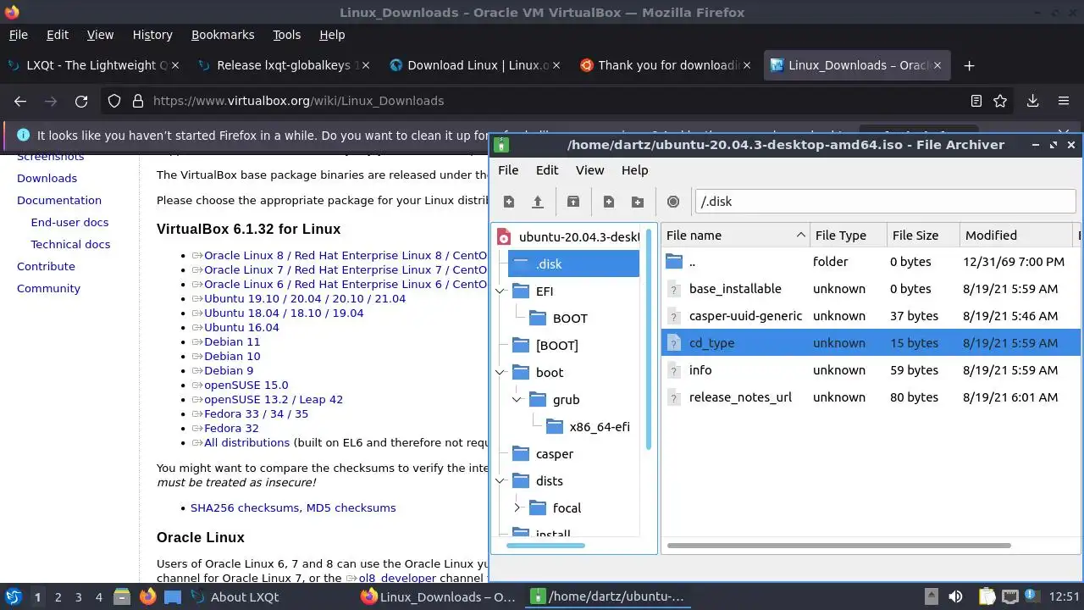Open the openSUSE 15.0 link
The image size is (1084, 610).
tap(246, 385)
